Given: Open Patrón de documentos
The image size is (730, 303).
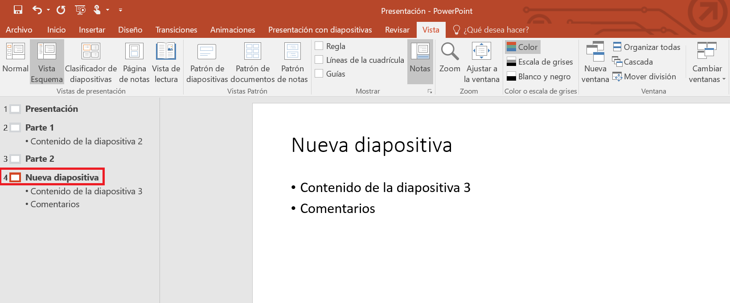Looking at the screenshot, I should coord(253,61).
